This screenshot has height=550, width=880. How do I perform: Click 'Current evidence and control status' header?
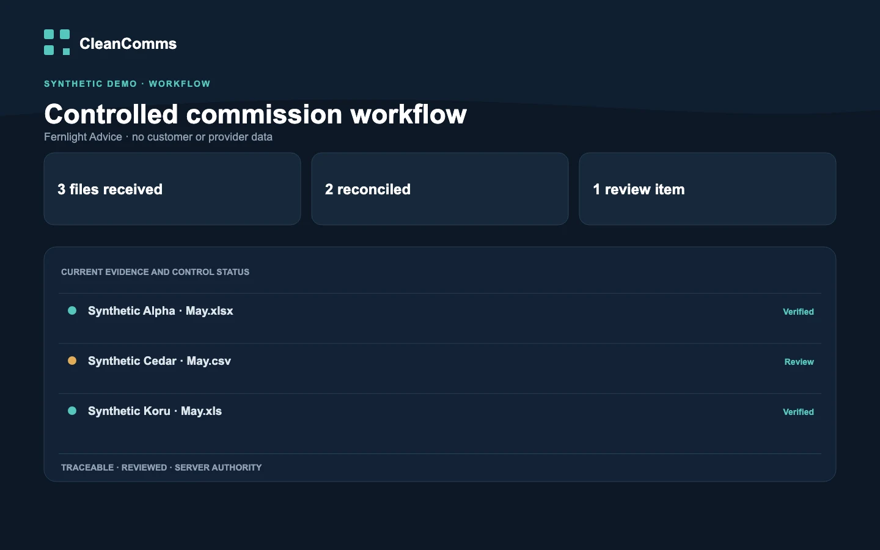coord(155,272)
